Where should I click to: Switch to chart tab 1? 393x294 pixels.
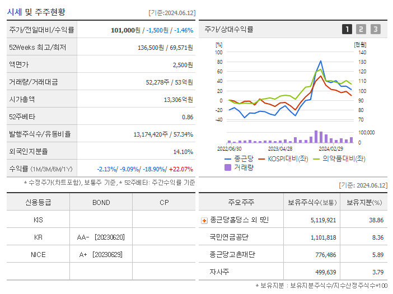click(x=347, y=29)
